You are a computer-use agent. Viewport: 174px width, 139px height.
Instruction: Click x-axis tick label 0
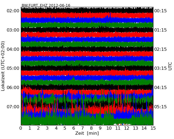click(21, 128)
